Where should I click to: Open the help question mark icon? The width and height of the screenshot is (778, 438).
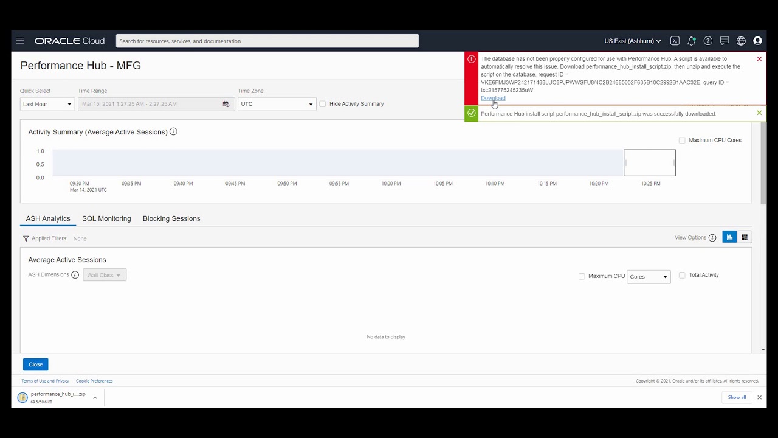tap(708, 41)
